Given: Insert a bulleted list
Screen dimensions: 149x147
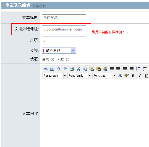Looking at the screenshot, I should coord(145,69).
